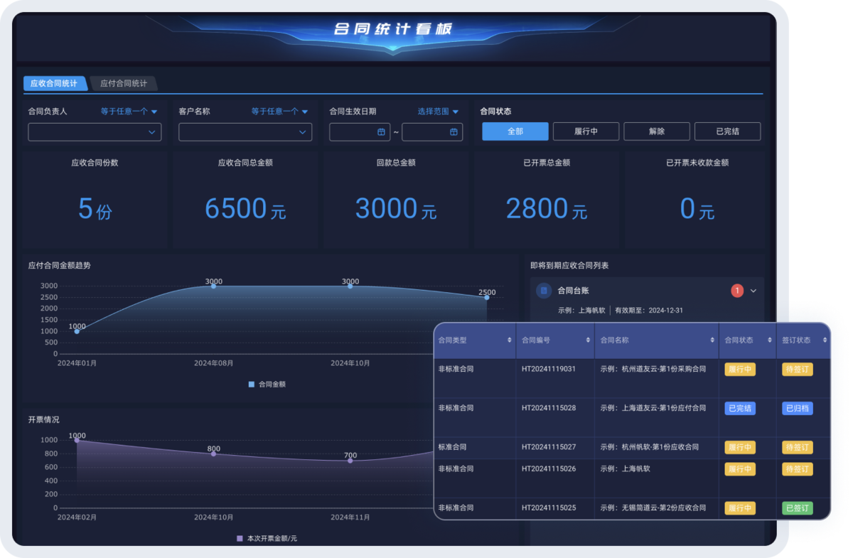Open 客户名称 等于任意一个 condition dropdown
Image resolution: width=853 pixels, height=558 pixels.
pyautogui.click(x=279, y=111)
